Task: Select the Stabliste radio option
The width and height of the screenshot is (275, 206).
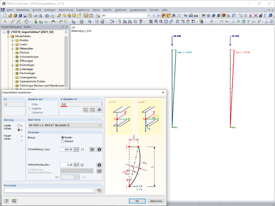Action: click(30, 108)
